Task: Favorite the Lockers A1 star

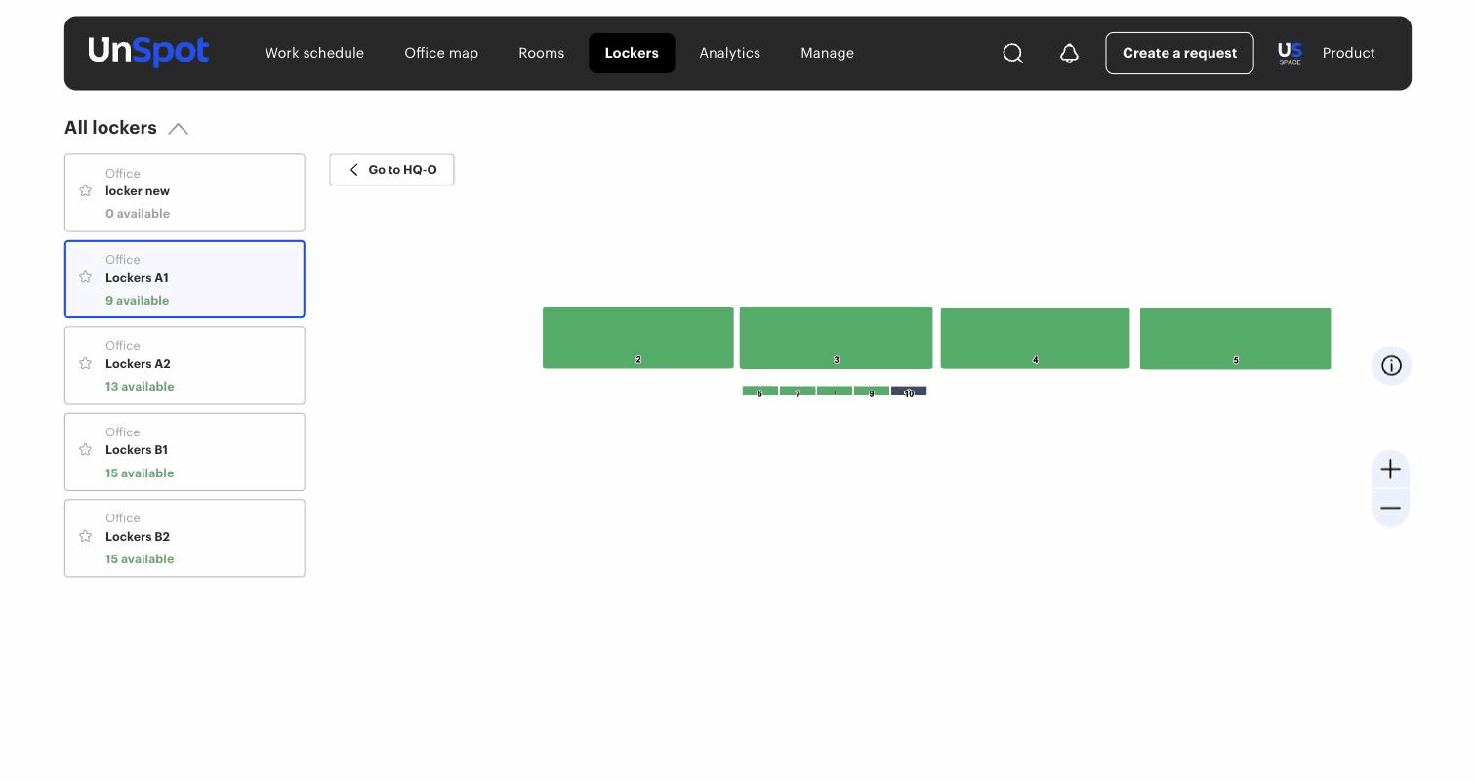Action: tap(85, 277)
